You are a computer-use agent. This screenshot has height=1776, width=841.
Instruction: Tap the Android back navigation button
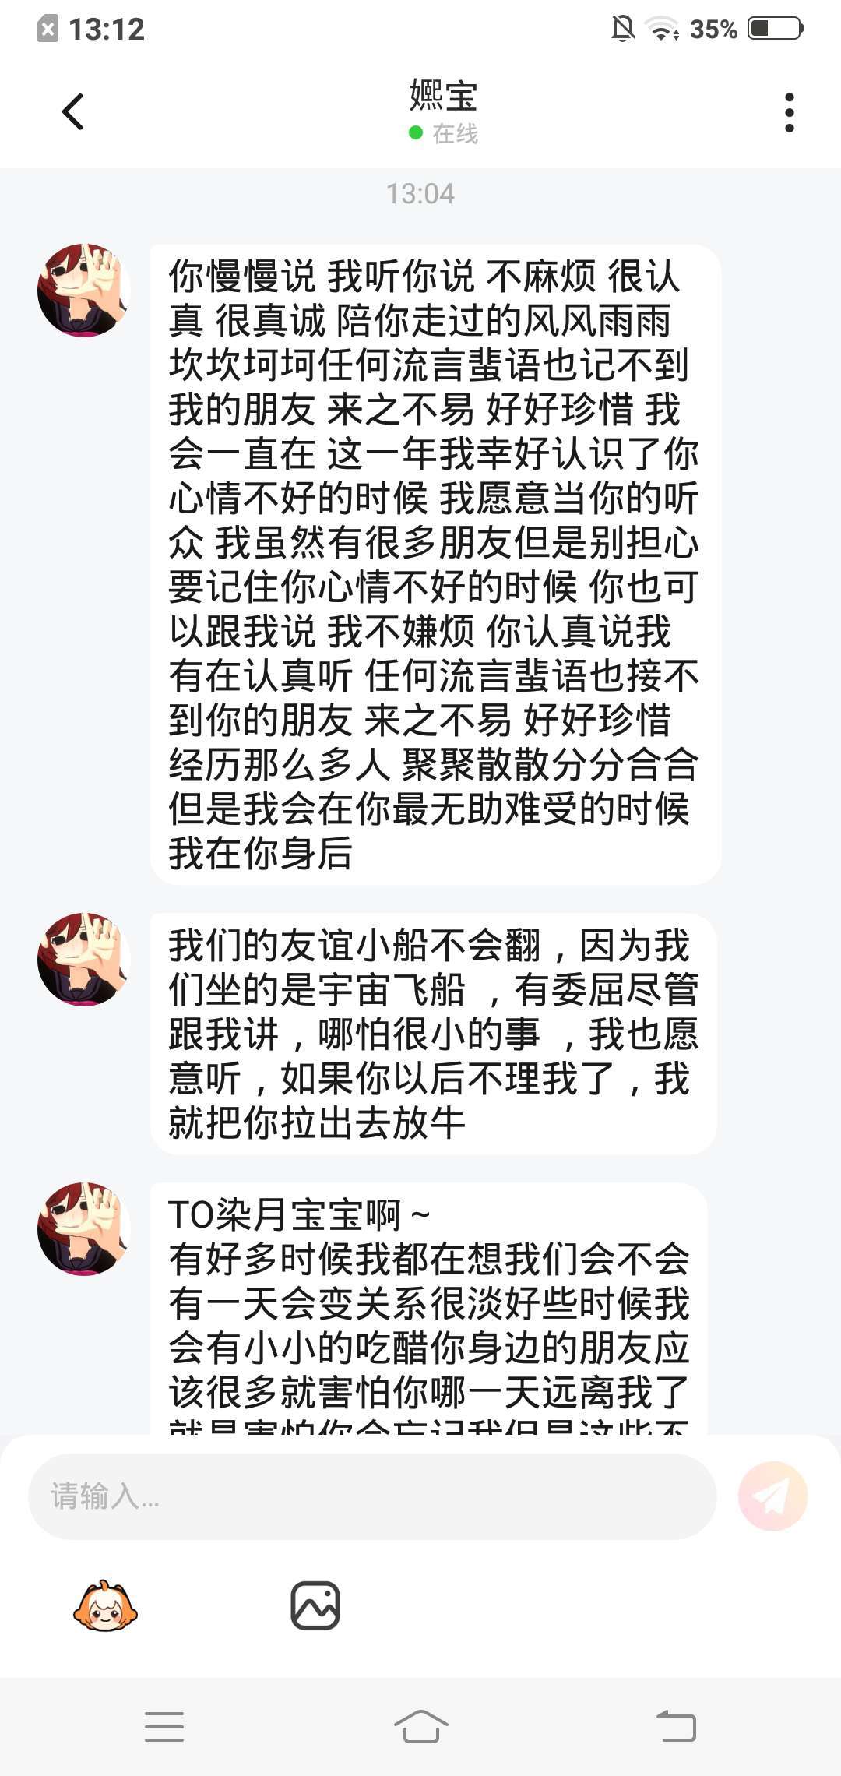[x=676, y=1725]
